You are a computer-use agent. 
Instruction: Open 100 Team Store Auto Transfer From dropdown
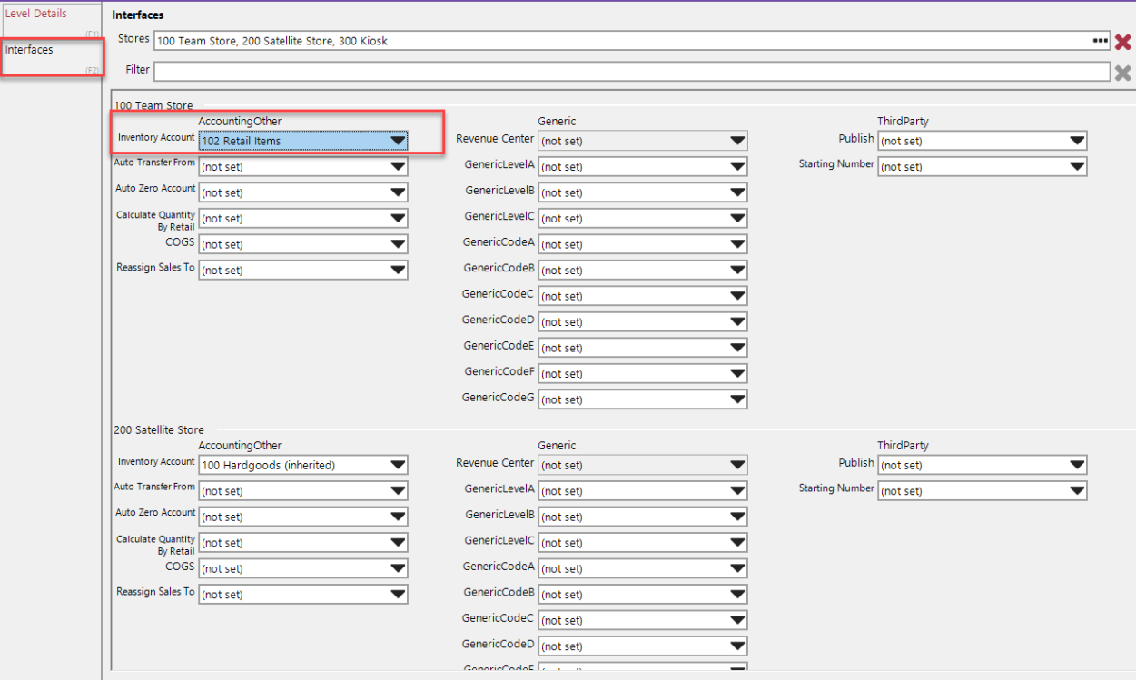[303, 167]
